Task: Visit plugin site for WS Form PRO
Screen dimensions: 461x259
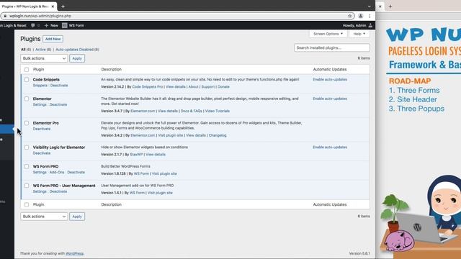Action: point(164,173)
